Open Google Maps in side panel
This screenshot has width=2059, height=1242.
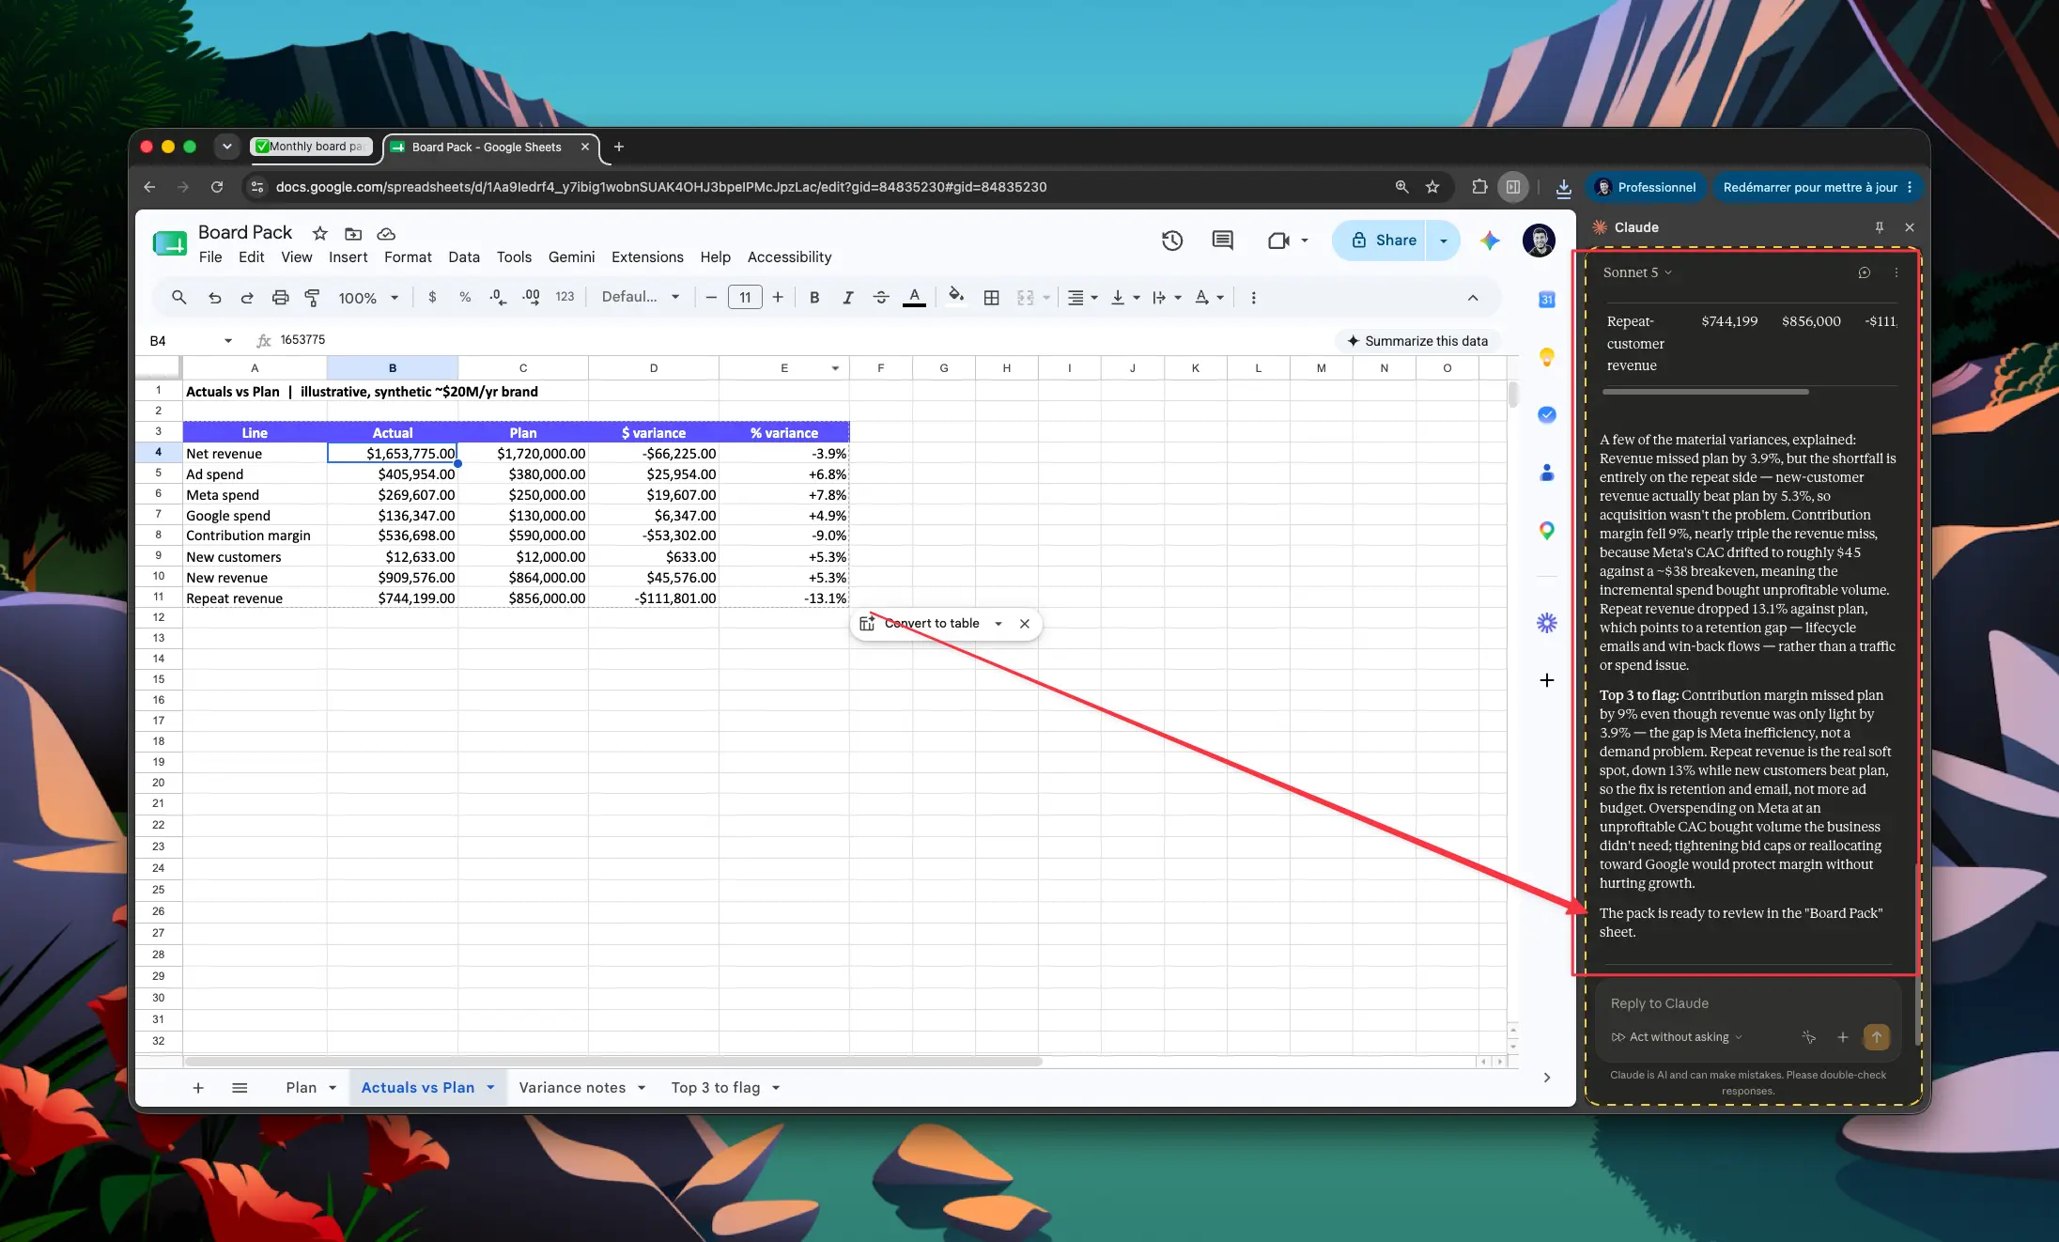tap(1546, 530)
